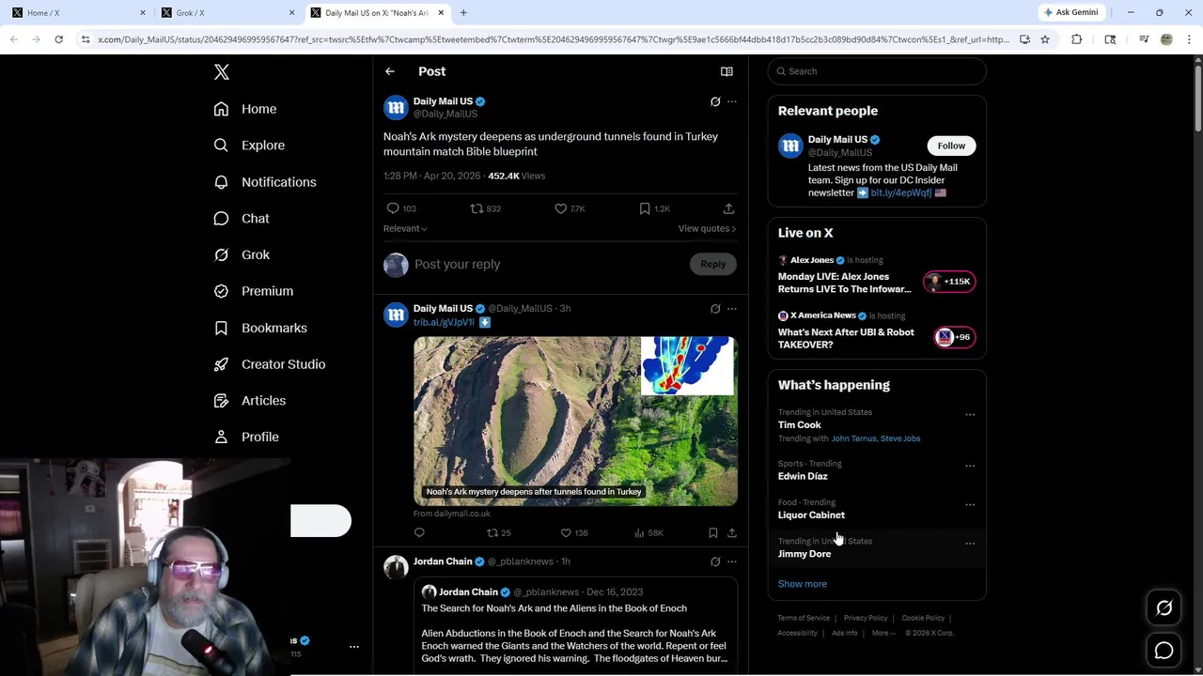Open Home in X sidebar

click(245, 109)
